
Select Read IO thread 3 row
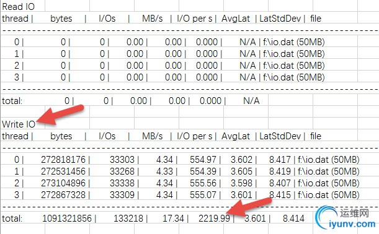click(169, 77)
